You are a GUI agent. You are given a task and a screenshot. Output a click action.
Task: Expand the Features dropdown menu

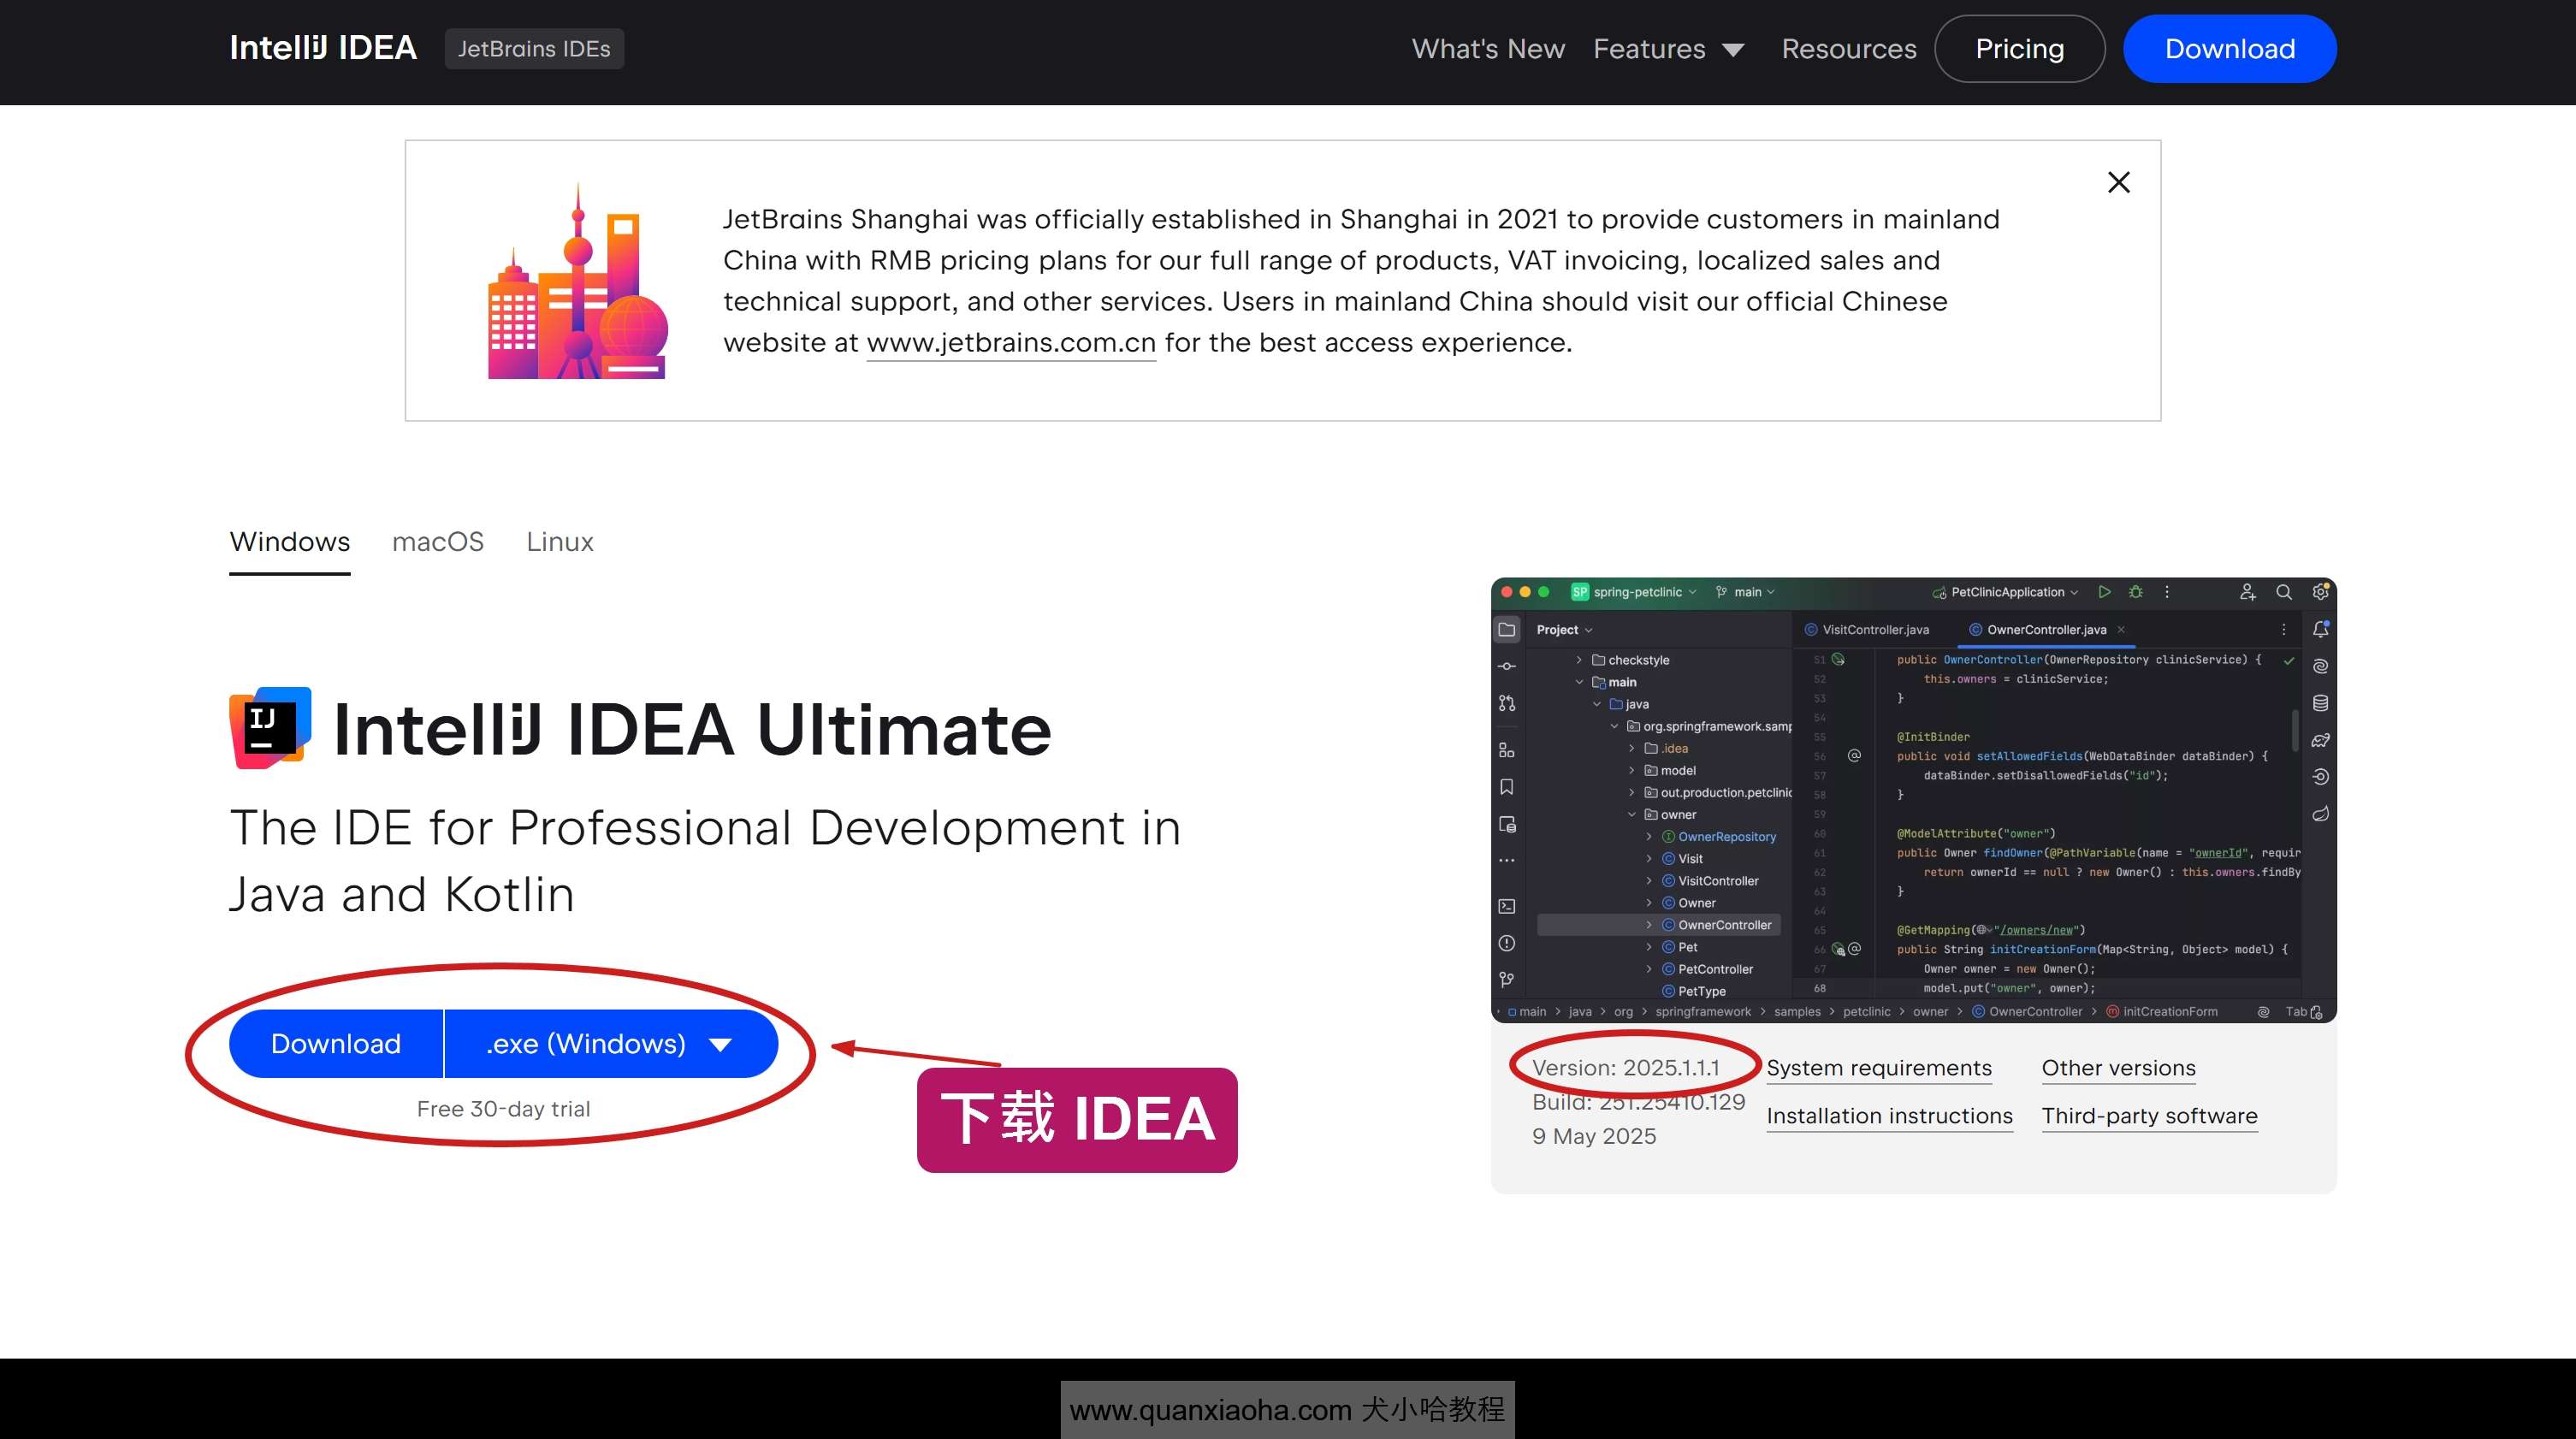(1669, 48)
